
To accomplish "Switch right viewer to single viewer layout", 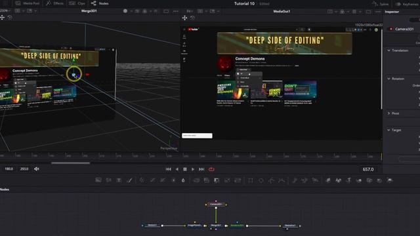I will (369, 12).
